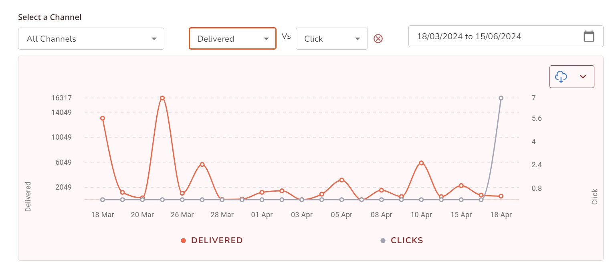Select the Clicks data point at 7

pyautogui.click(x=501, y=98)
